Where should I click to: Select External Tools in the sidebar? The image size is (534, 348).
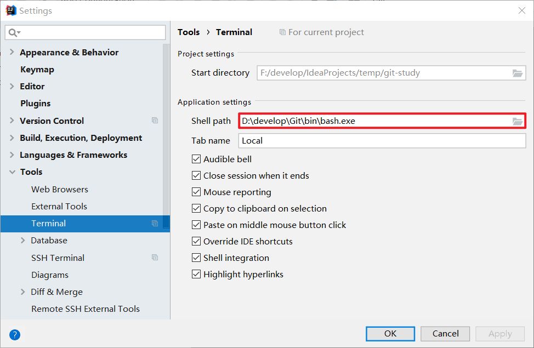click(x=59, y=207)
